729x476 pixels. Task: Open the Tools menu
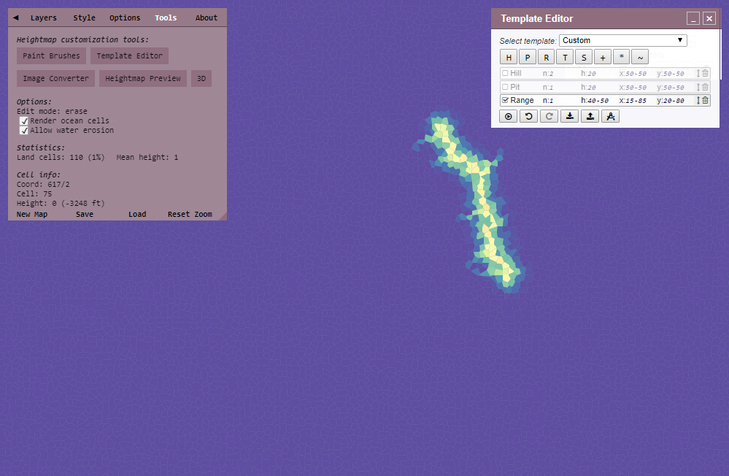click(166, 18)
